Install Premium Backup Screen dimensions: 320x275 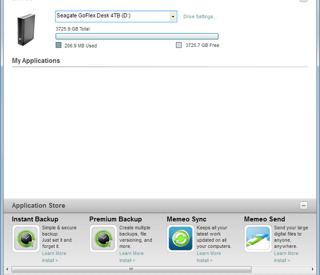coord(127,261)
